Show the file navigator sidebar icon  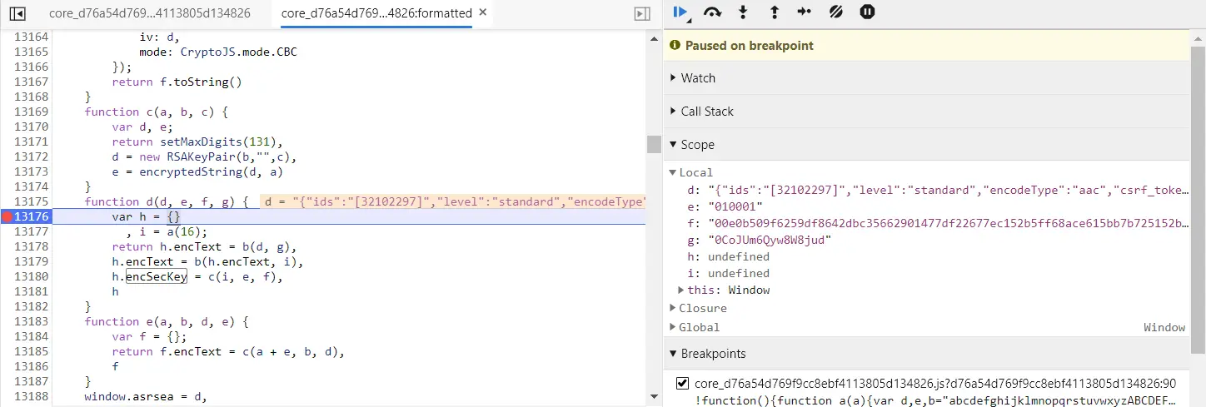tap(17, 13)
